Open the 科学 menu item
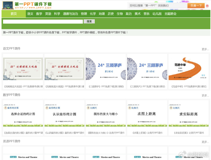Image resolution: width=211 pixels, height=160 pixels. [57, 14]
